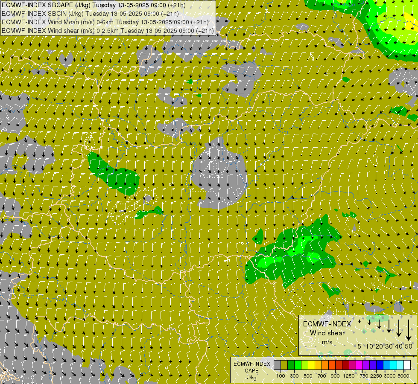This screenshot has height=384, width=418.
Task: Click the 'Wind shear' legend title
Action: click(x=327, y=333)
